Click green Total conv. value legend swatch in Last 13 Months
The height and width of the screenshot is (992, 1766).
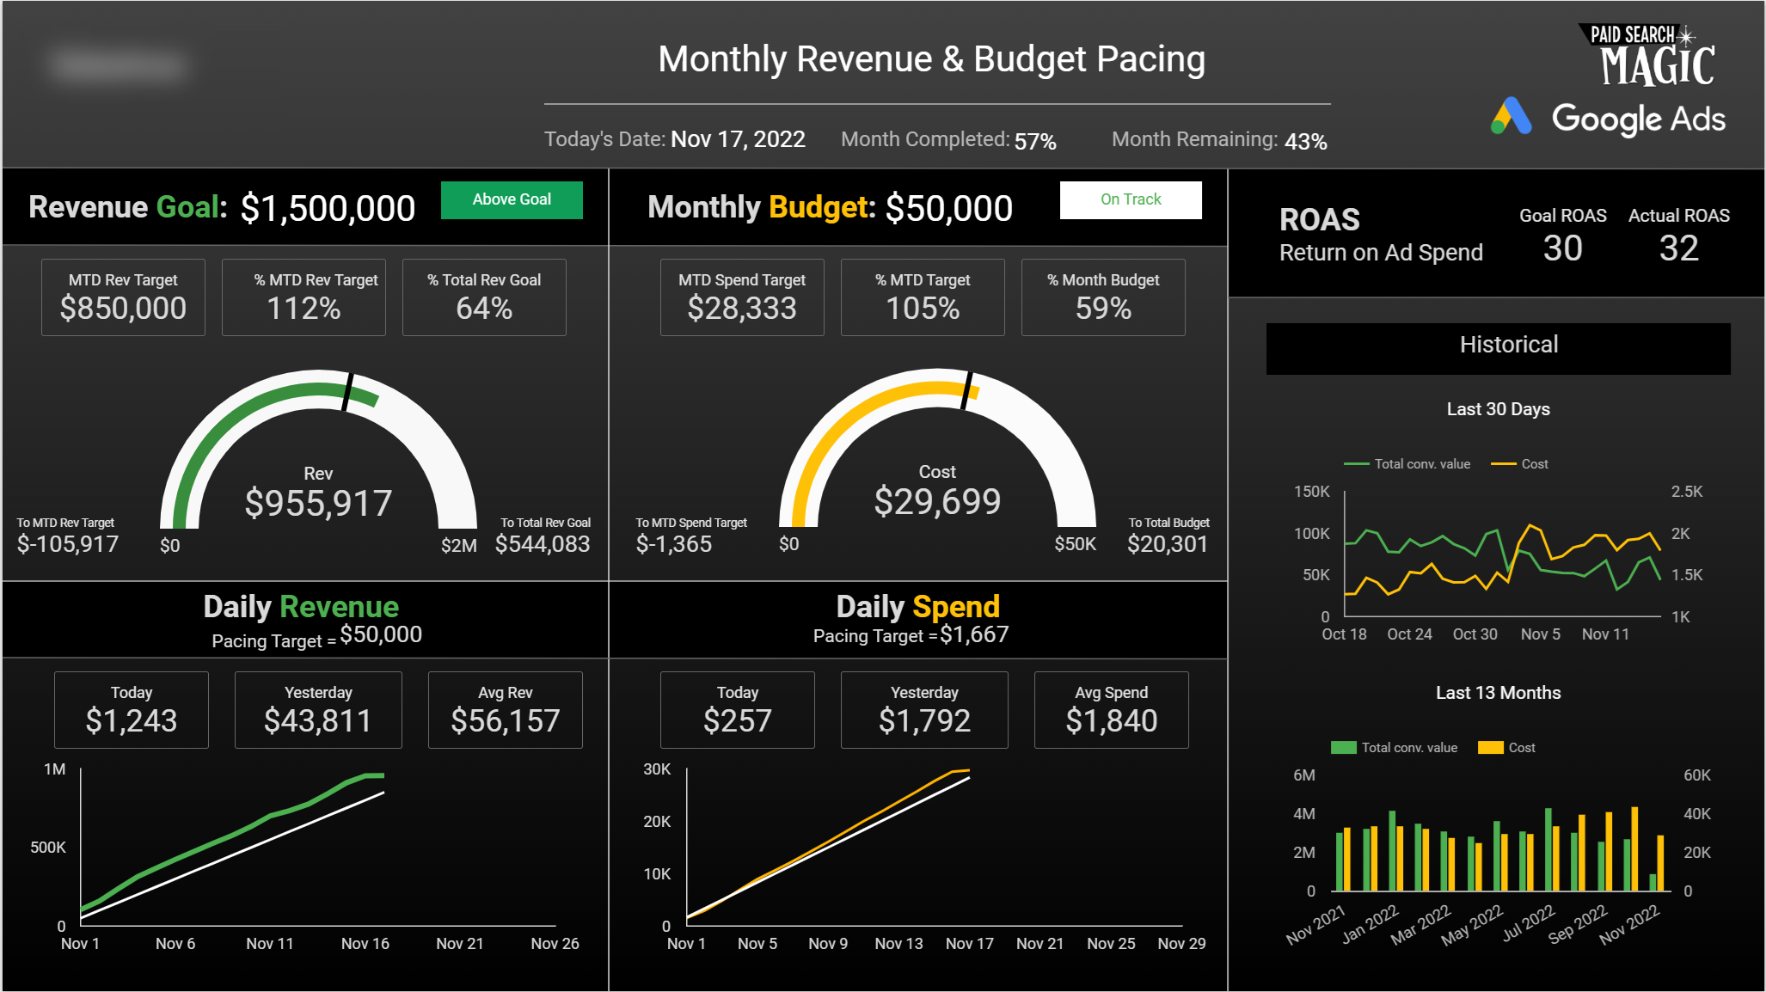(1343, 748)
